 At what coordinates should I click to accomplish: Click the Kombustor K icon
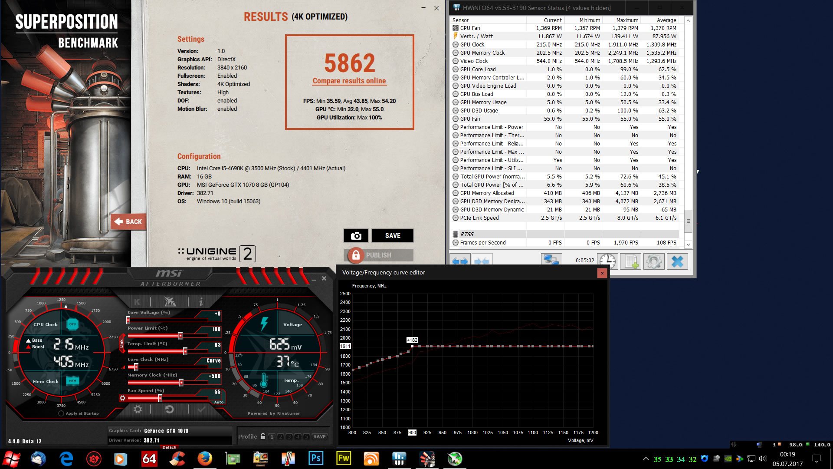[x=137, y=301]
